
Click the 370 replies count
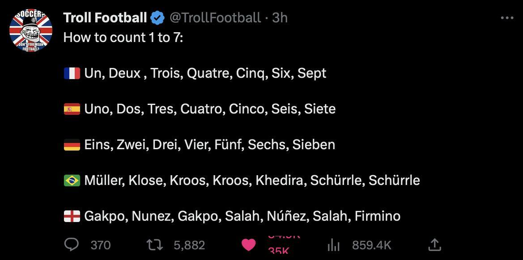tap(100, 245)
